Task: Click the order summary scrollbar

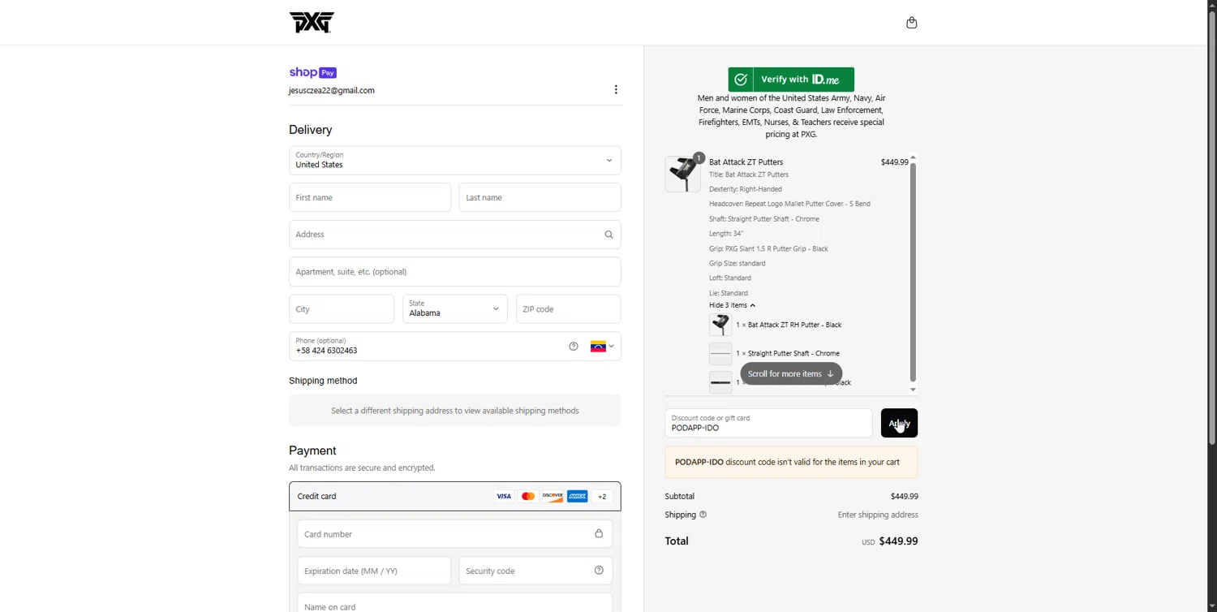Action: [x=913, y=272]
